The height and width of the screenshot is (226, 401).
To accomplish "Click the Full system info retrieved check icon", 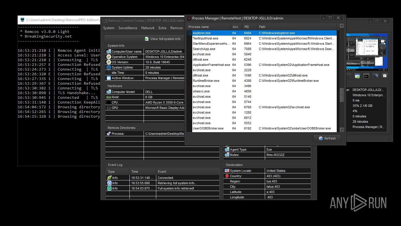I will click(x=109, y=188).
